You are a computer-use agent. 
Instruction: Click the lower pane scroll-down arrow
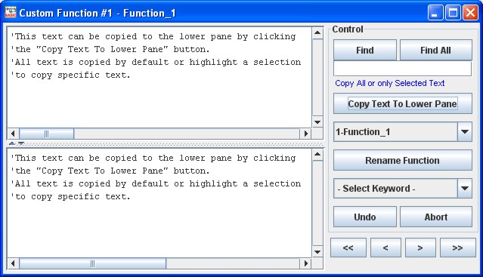(x=317, y=252)
